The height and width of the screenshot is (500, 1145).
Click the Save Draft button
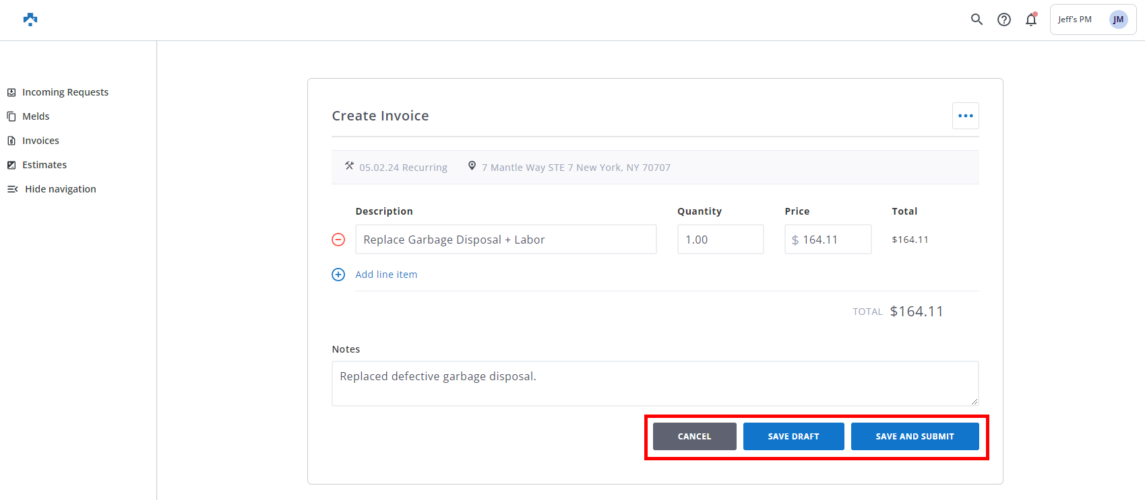[x=793, y=437]
